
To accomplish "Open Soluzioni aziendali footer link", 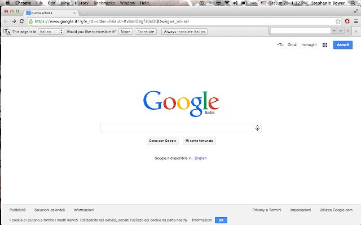I will pos(50,210).
